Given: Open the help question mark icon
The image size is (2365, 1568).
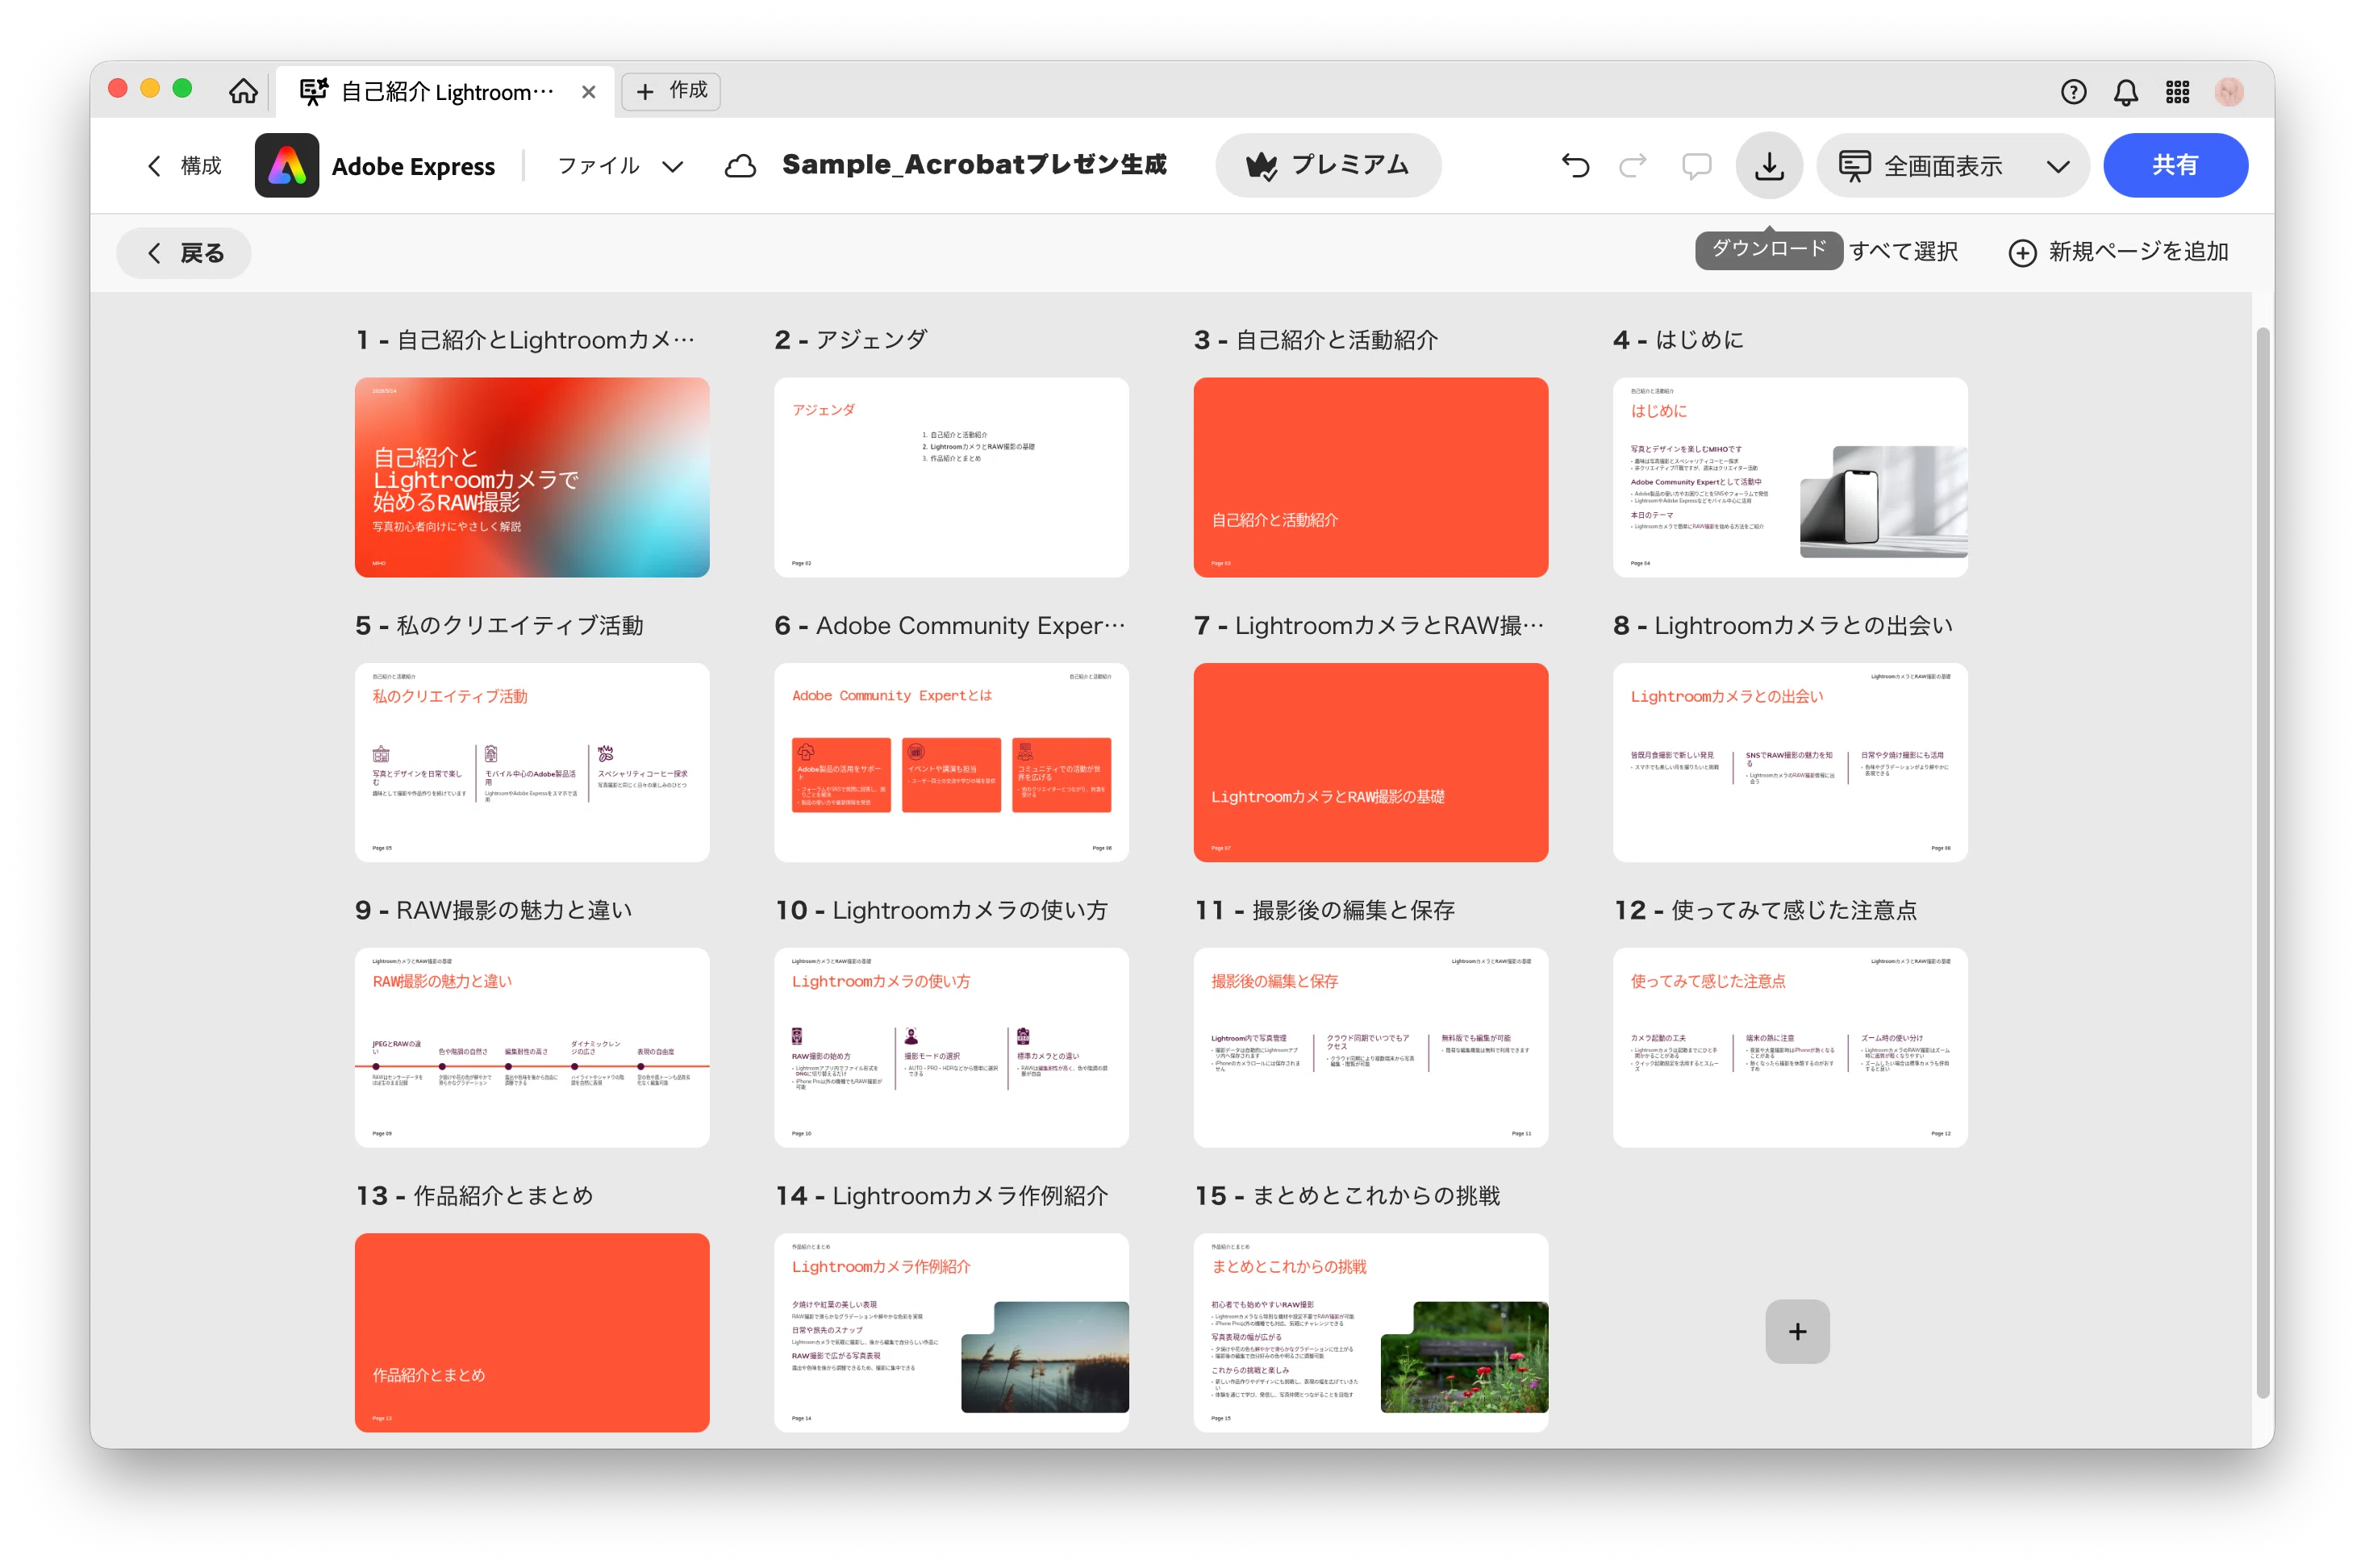Looking at the screenshot, I should coord(2073,92).
